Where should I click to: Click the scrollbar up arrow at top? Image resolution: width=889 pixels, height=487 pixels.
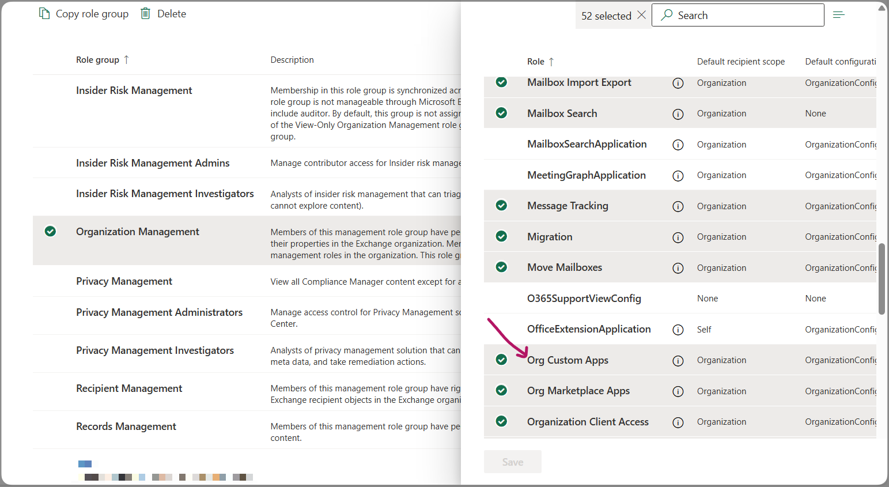click(882, 8)
